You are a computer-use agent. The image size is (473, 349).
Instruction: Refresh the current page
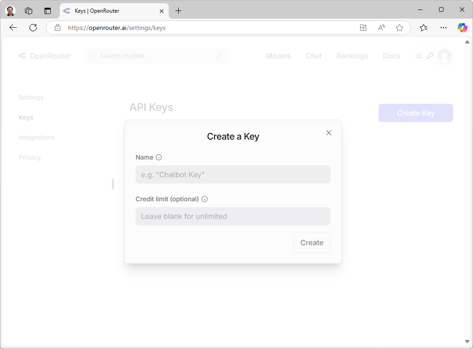tap(33, 28)
